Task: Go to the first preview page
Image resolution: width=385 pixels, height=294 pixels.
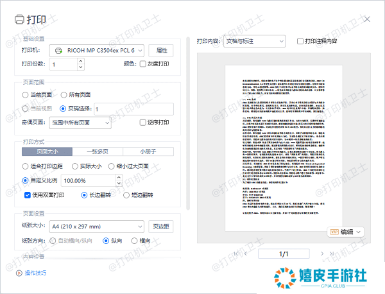Action: coord(237,254)
